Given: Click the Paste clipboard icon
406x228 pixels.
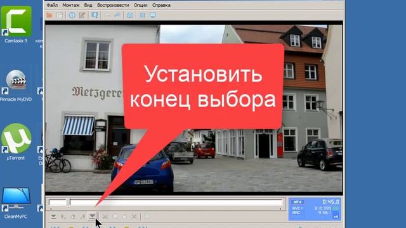Looking at the screenshot, I should tap(124, 217).
